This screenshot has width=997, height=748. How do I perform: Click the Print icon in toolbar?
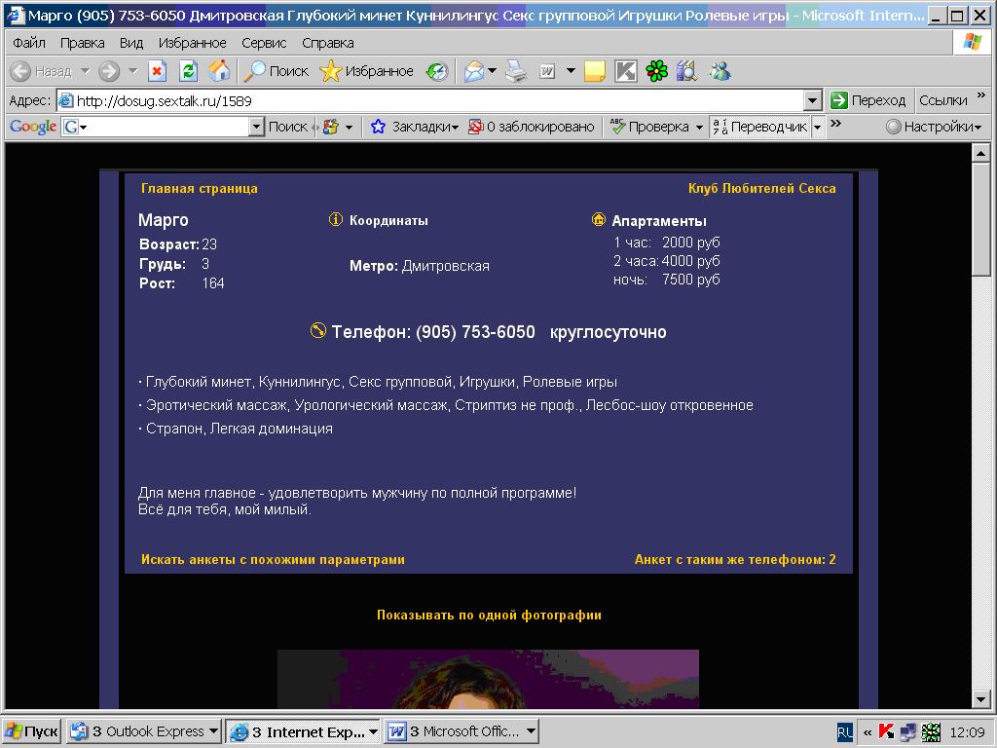click(516, 71)
